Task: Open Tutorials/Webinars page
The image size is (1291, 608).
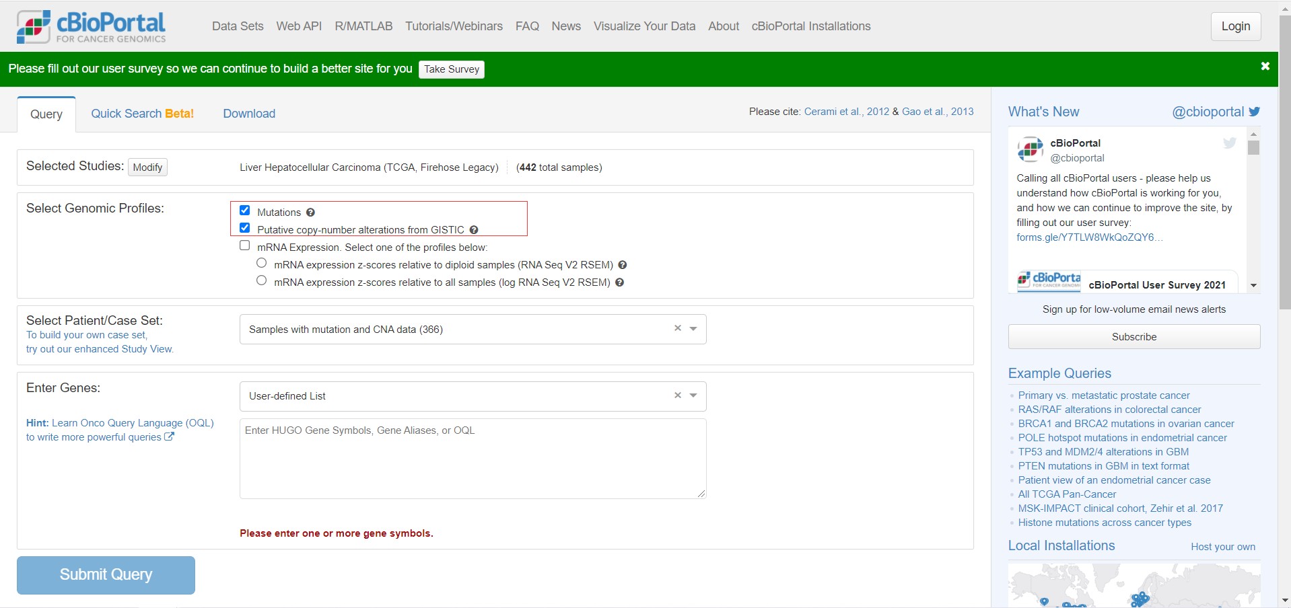Action: 454,26
